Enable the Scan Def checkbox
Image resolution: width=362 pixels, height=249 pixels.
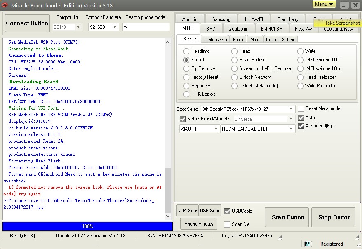(x=227, y=224)
